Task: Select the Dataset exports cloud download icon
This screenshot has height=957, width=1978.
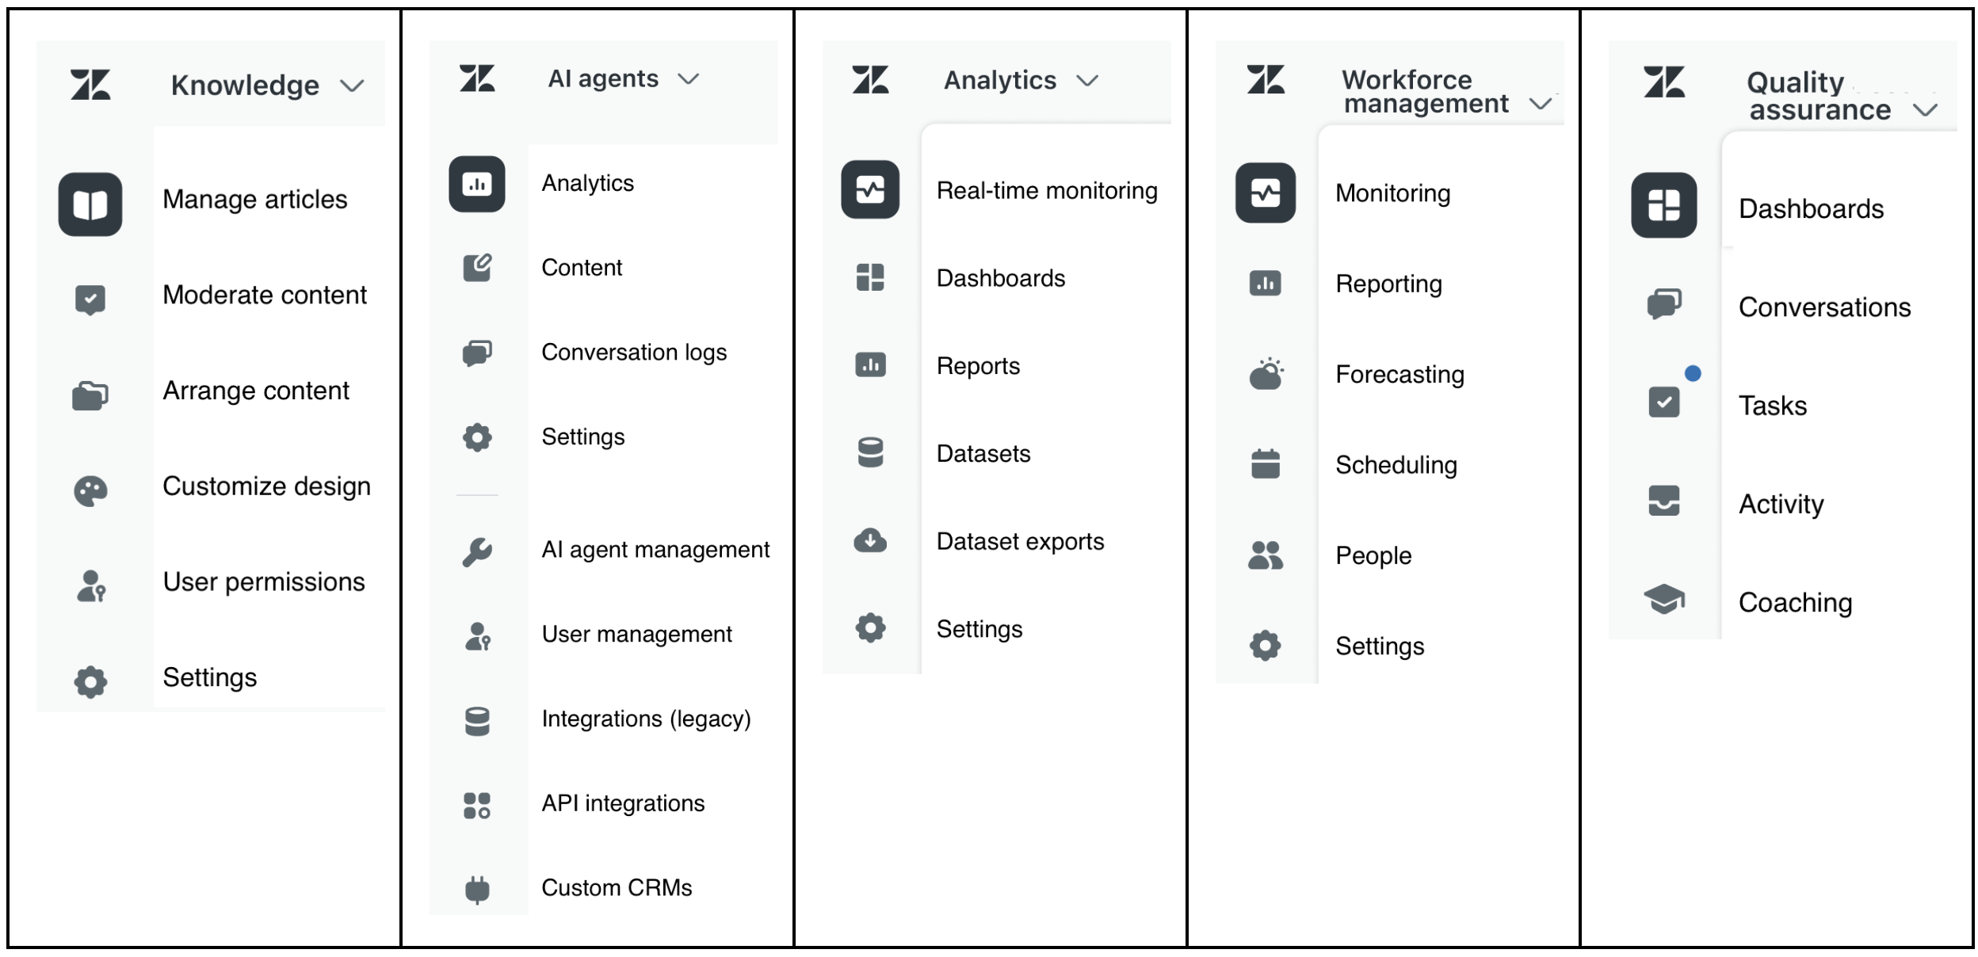Action: tap(870, 540)
